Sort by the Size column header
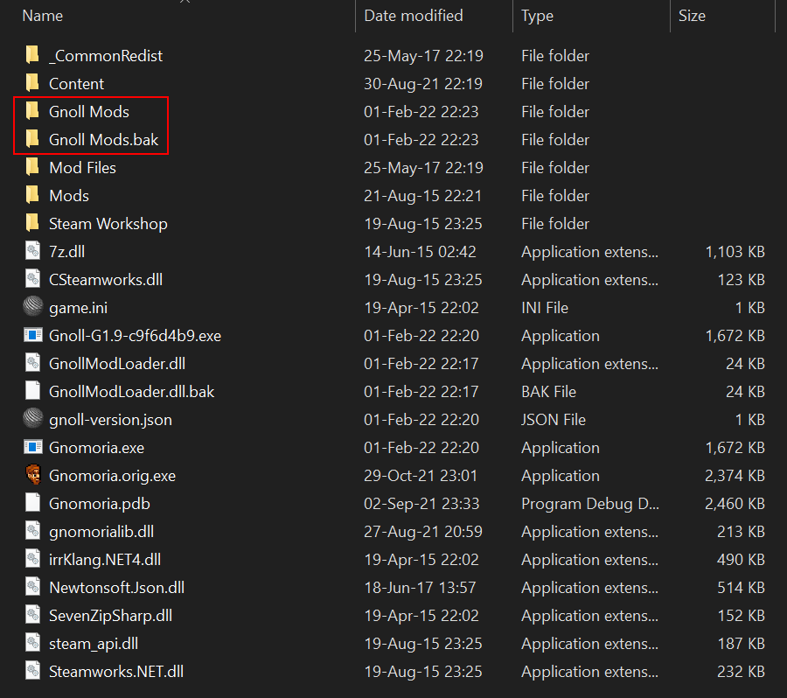 point(692,16)
